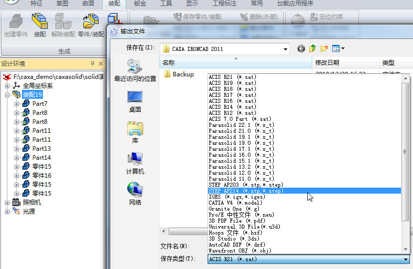Viewport: 413px width, 269px height.
Task: Click the back arrow icon in save dialog
Action: (x=301, y=49)
